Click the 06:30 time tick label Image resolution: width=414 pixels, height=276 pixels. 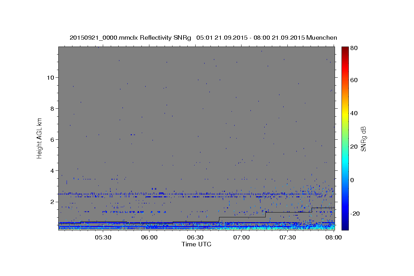195,238
